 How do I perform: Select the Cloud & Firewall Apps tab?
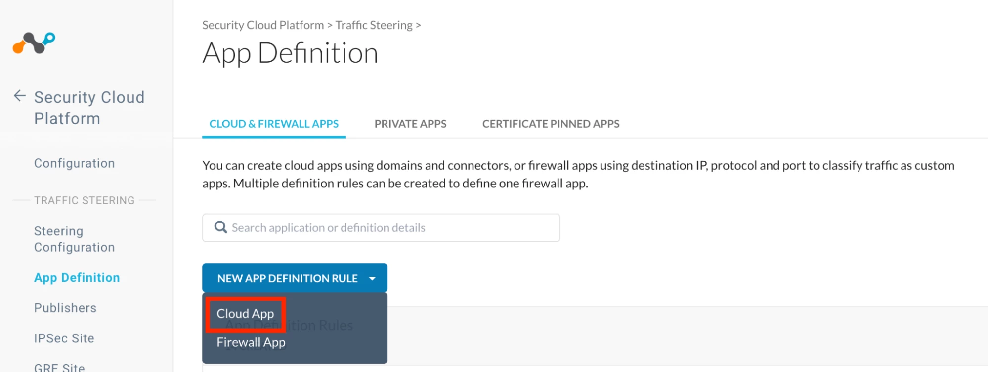(274, 124)
